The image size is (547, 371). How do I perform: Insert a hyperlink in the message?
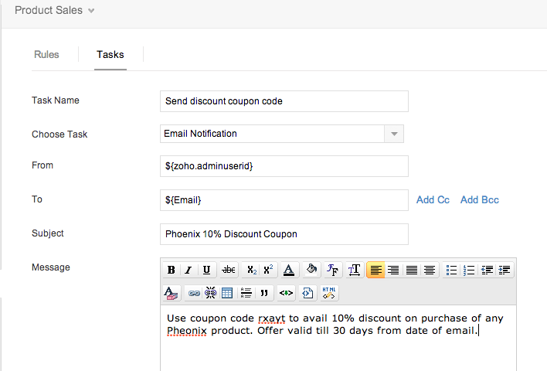pyautogui.click(x=194, y=293)
